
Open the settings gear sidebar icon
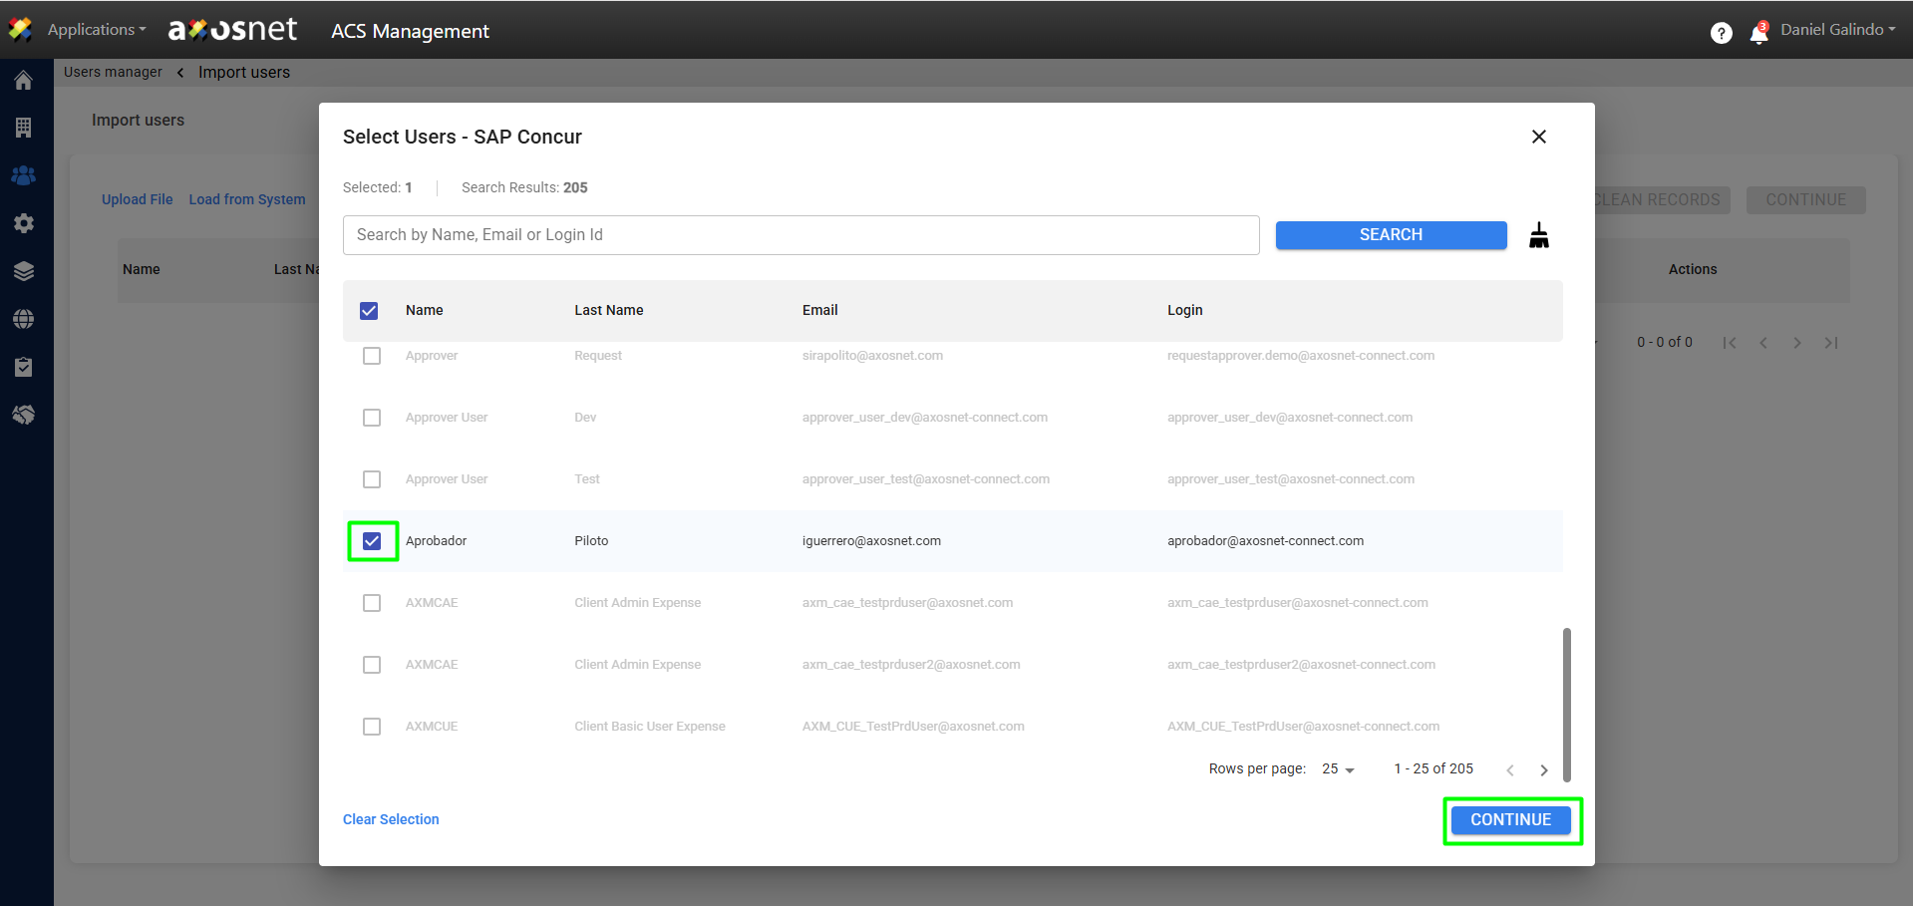point(24,223)
